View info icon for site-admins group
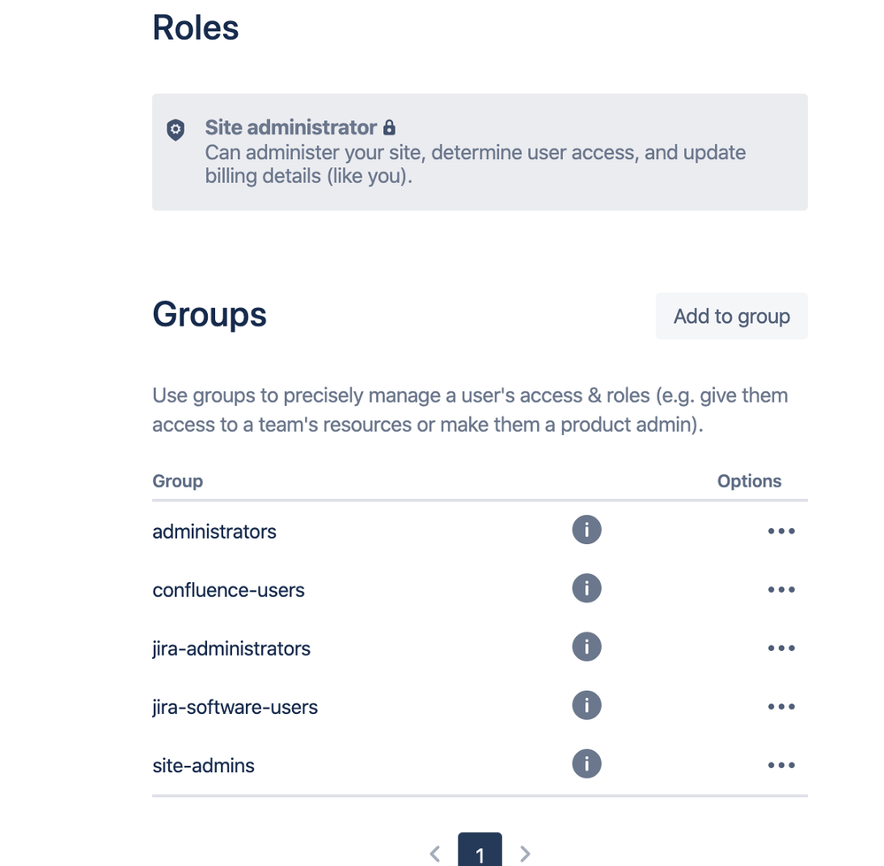Viewport: 884px width, 866px height. [x=587, y=764]
